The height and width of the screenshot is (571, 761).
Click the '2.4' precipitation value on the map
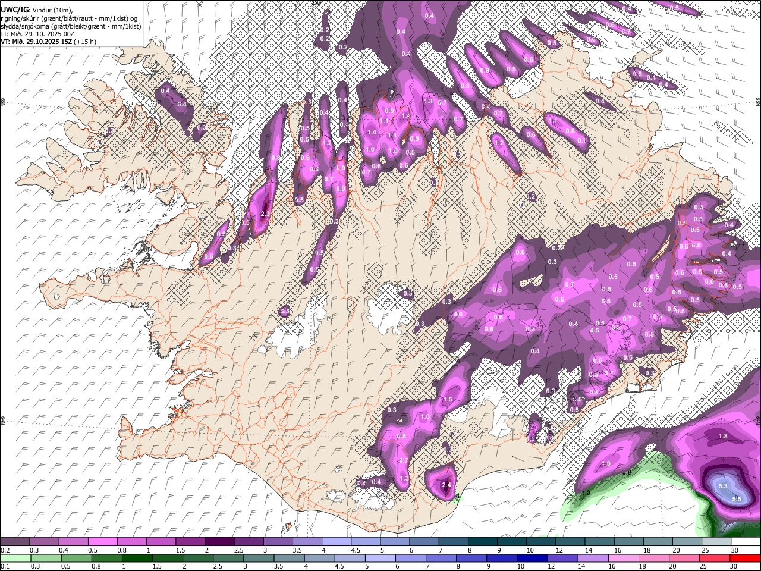(x=447, y=485)
